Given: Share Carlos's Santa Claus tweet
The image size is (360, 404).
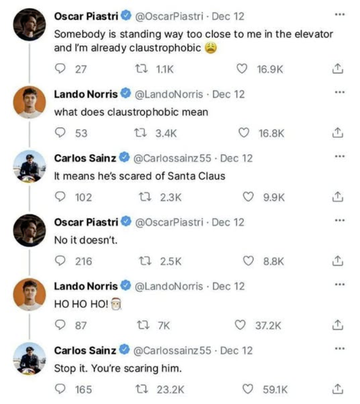Looking at the screenshot, I should click(337, 197).
